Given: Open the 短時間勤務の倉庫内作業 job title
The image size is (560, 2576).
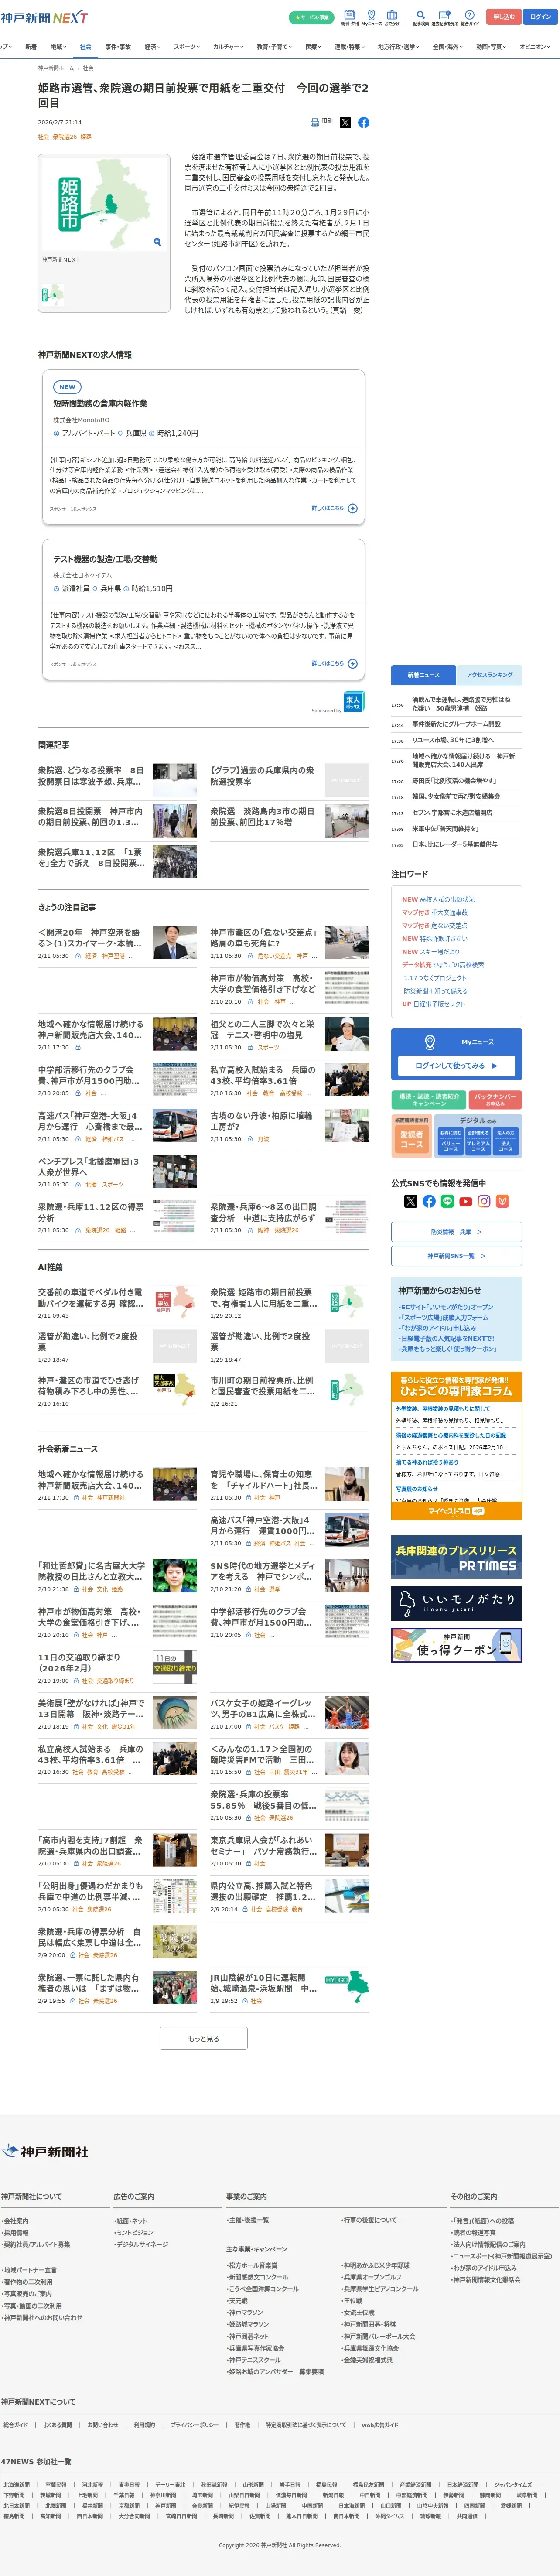Looking at the screenshot, I should 100,403.
